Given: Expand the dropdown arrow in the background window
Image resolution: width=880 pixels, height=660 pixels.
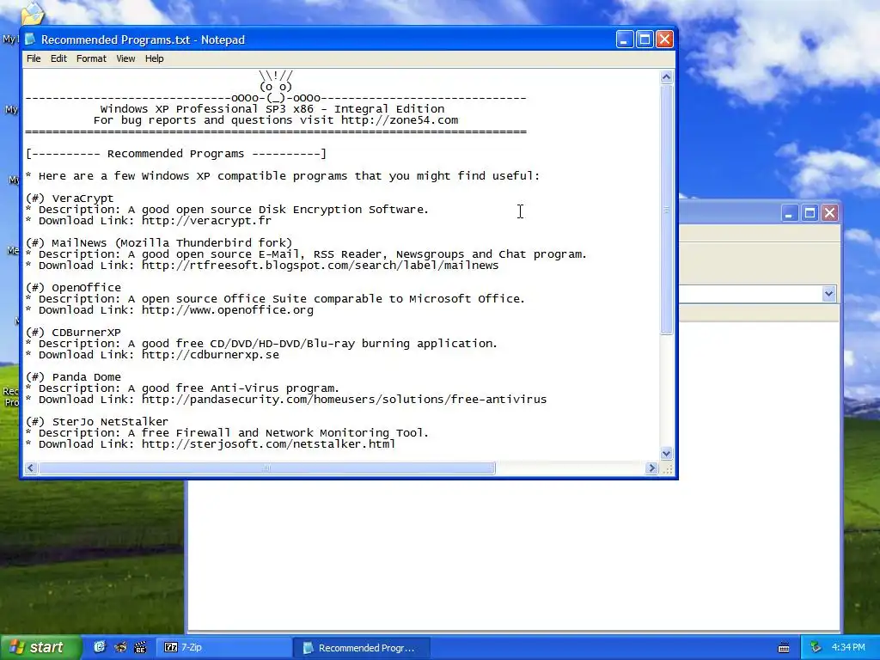Looking at the screenshot, I should pyautogui.click(x=829, y=294).
